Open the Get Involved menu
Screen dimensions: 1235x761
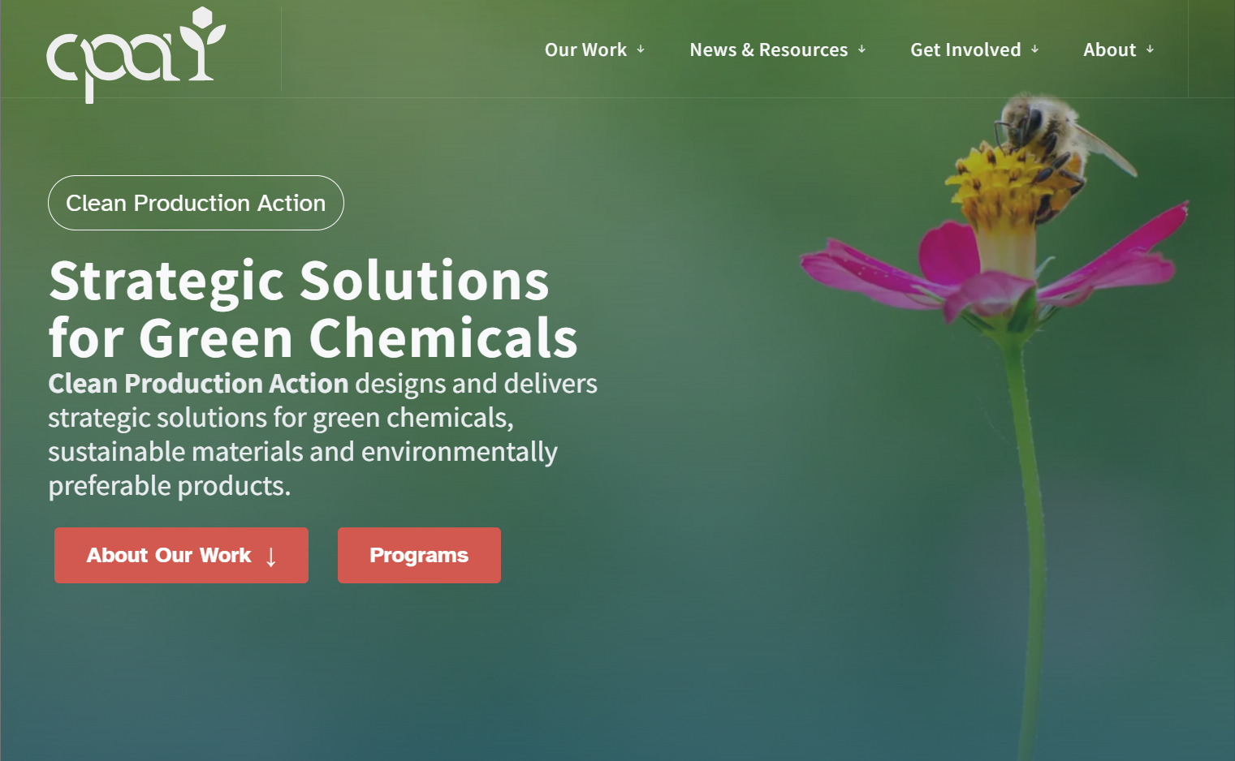click(966, 49)
